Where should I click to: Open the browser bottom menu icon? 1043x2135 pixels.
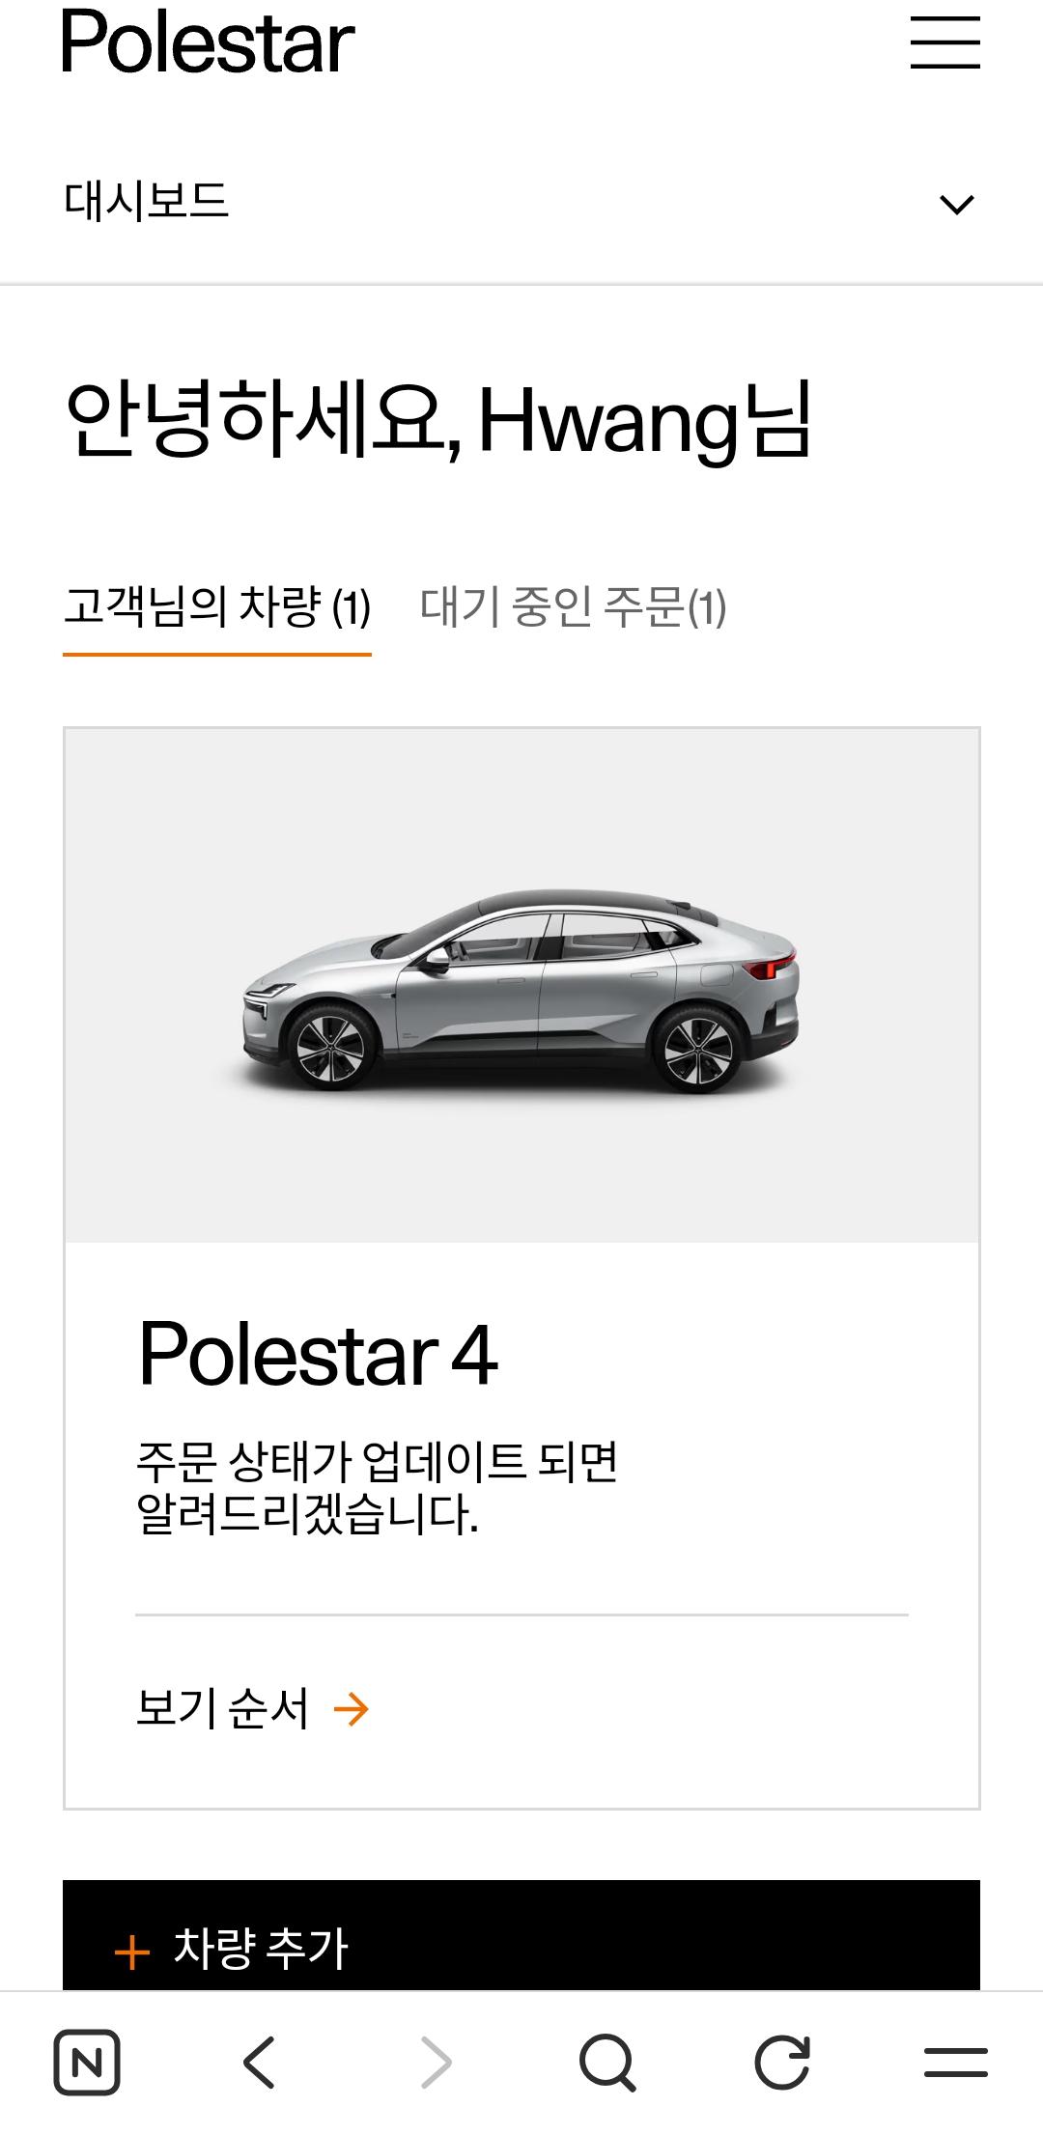click(955, 2063)
